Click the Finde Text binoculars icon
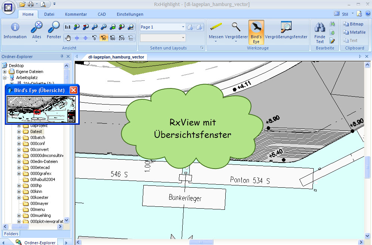Viewport: 372px width, 245px height. (320, 31)
